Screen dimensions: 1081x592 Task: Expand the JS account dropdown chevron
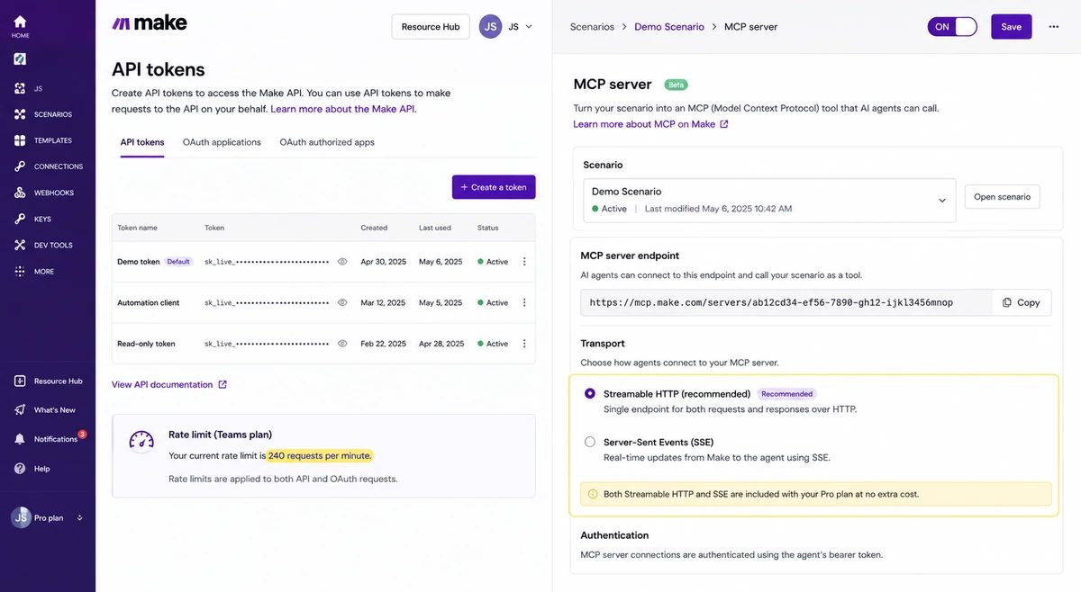(x=529, y=26)
